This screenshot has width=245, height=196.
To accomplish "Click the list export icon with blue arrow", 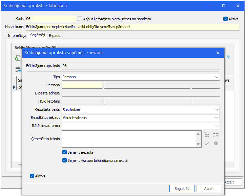I will pyautogui.click(x=18, y=69).
